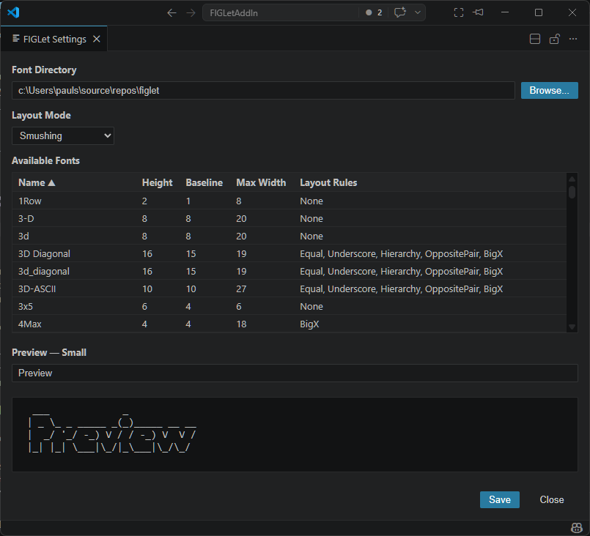Sort by the Name column header
Image resolution: width=590 pixels, height=536 pixels.
37,182
